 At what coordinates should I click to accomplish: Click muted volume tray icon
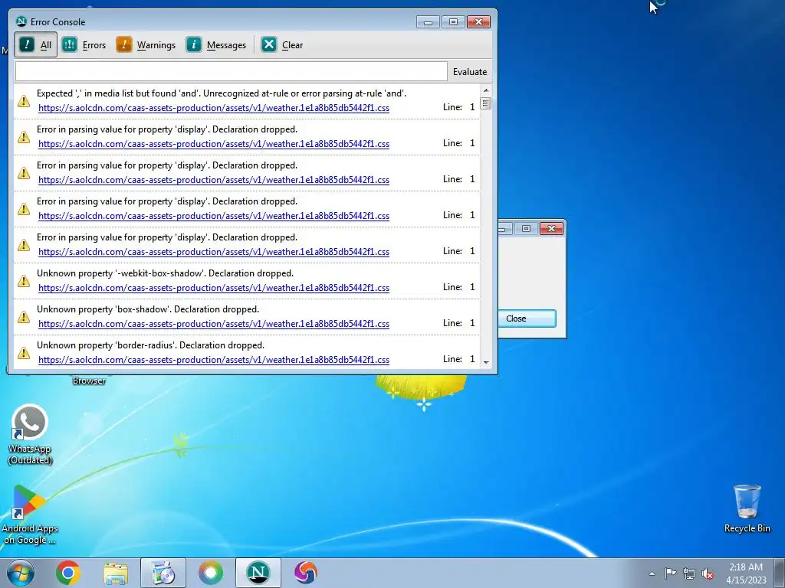(x=708, y=573)
